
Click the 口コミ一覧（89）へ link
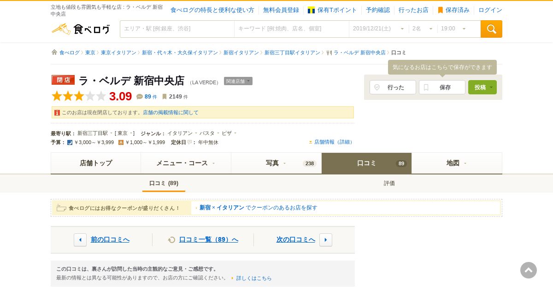click(x=209, y=239)
